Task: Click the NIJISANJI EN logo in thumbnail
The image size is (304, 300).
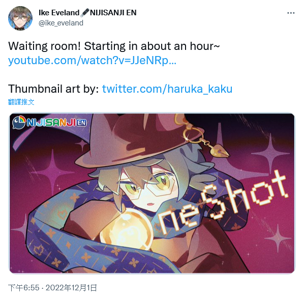Action: tap(49, 122)
